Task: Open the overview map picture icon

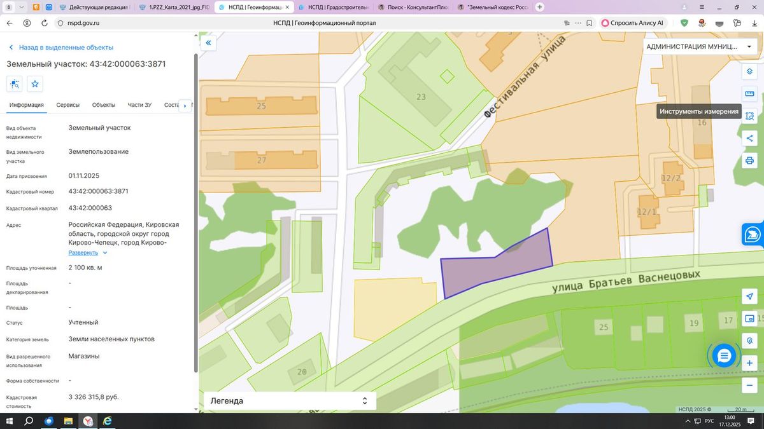Action: tap(749, 318)
